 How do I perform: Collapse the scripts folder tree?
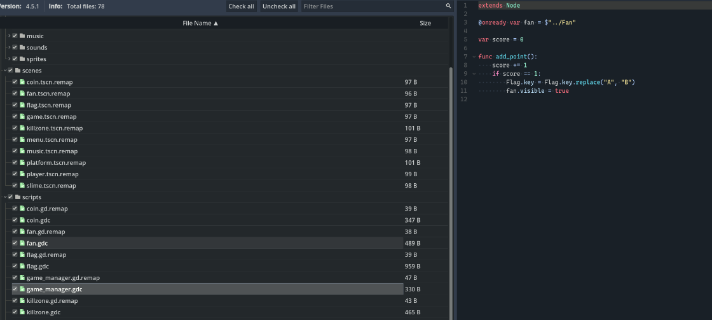pos(4,197)
